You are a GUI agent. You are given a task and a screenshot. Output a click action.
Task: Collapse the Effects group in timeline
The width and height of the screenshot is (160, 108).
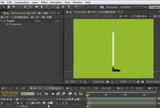18,106
